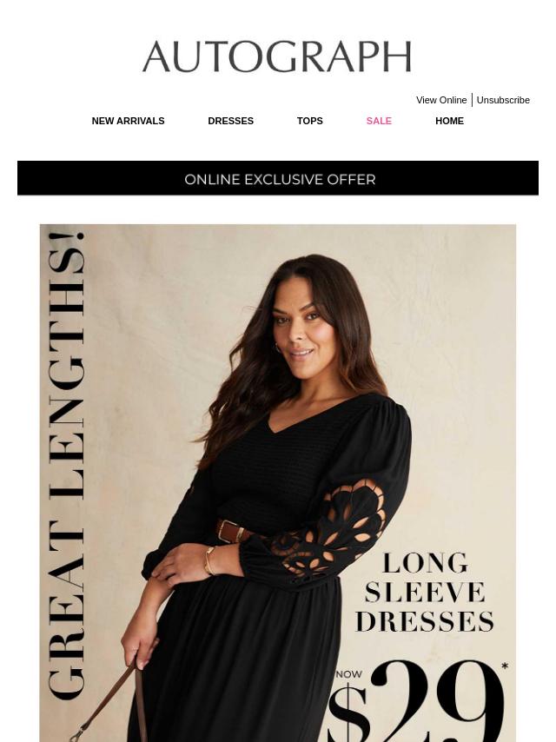
Task: Click the gold bracelet on the wrist
Action: click(209, 560)
